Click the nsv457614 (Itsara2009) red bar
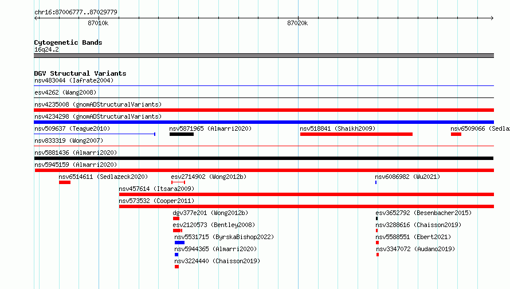Screen dimensions: 510x289 click(x=307, y=194)
